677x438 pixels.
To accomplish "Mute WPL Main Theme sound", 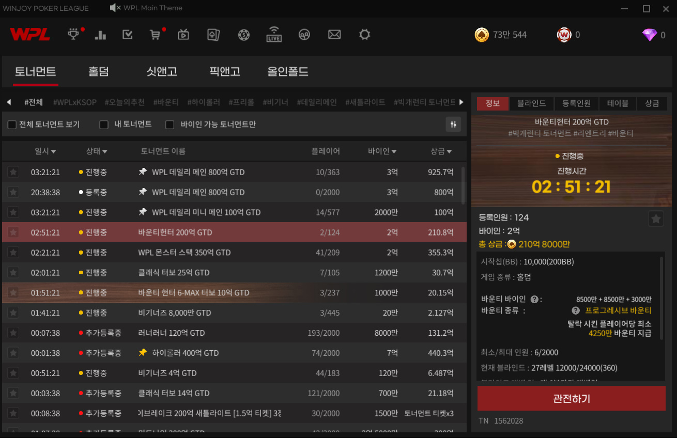I will [115, 8].
